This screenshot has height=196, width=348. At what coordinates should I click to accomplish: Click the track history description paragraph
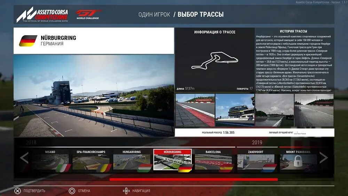coord(294,63)
